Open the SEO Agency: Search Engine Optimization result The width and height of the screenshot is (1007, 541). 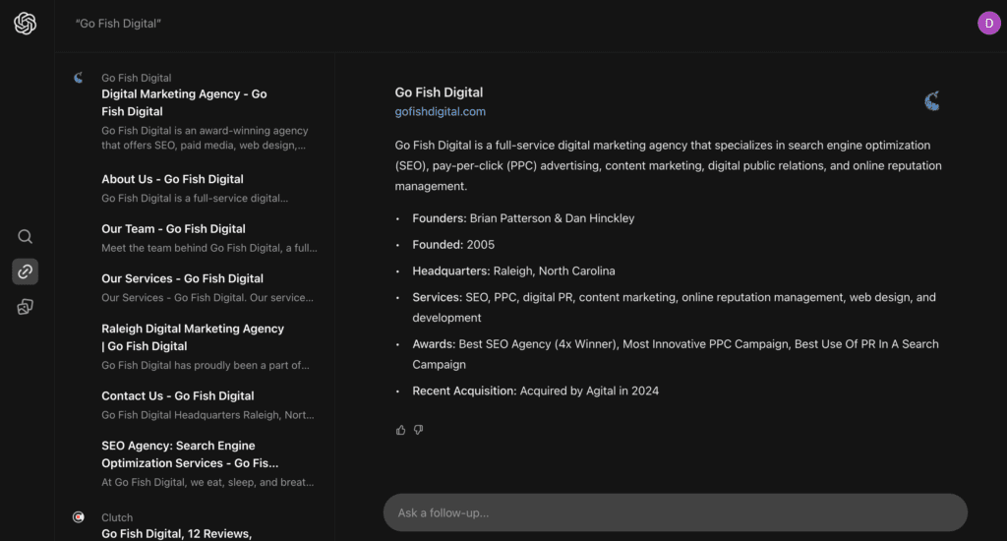click(190, 454)
